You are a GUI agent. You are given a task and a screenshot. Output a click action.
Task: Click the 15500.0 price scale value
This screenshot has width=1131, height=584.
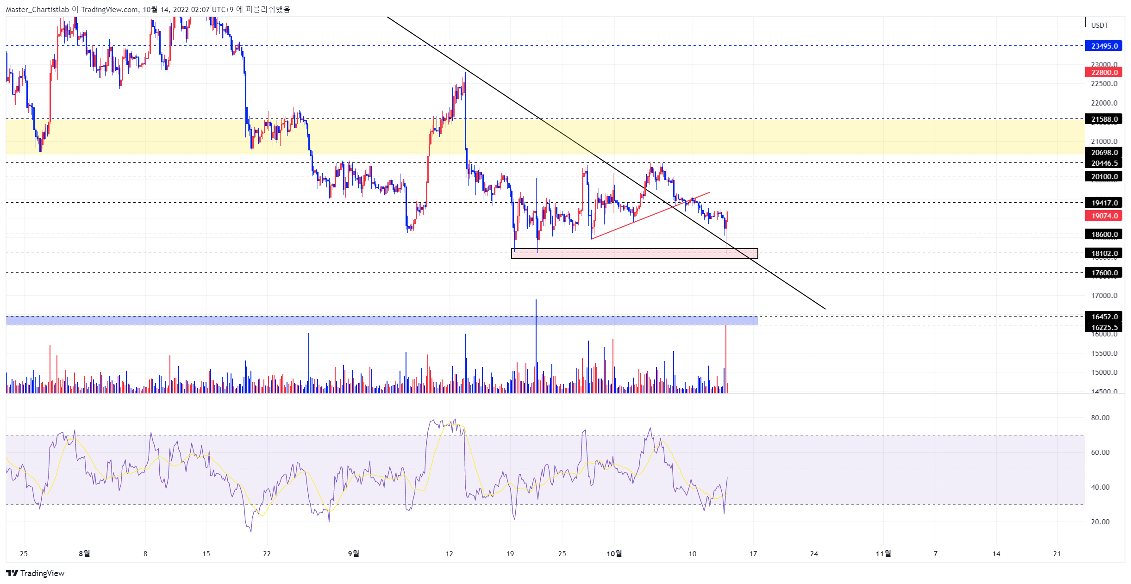1104,353
